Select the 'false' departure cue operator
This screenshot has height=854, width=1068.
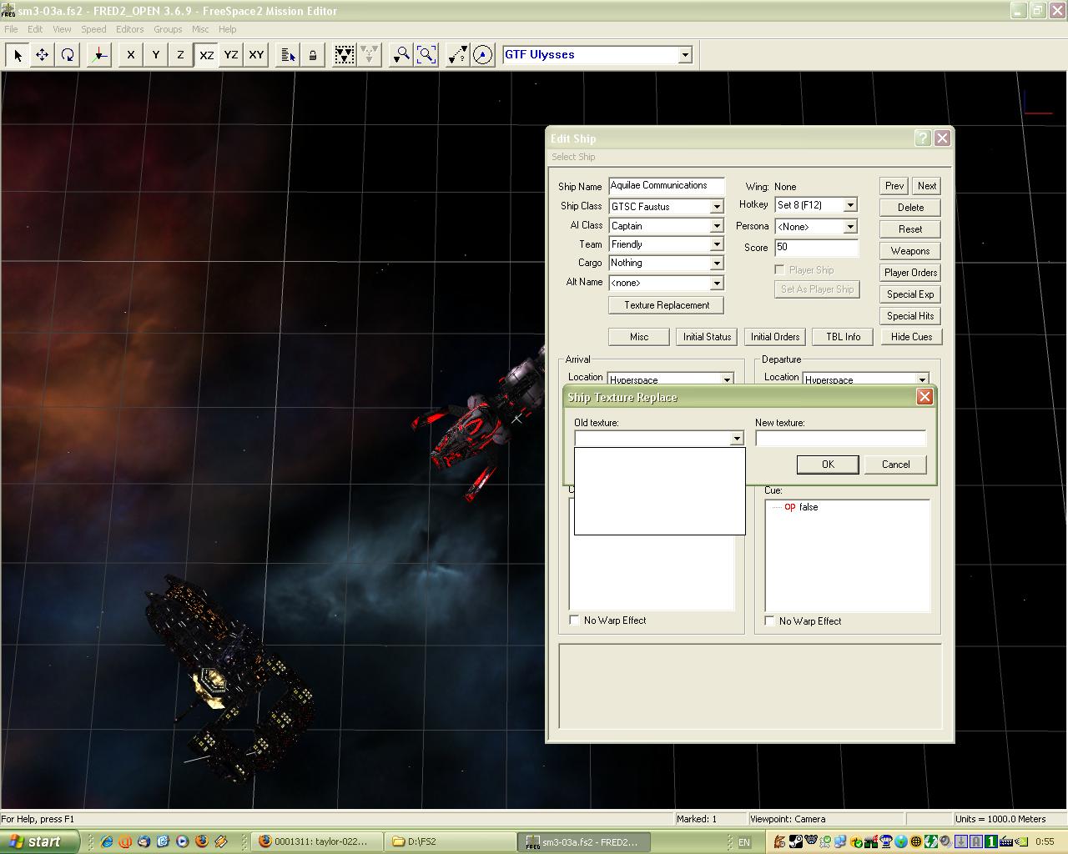tap(808, 507)
